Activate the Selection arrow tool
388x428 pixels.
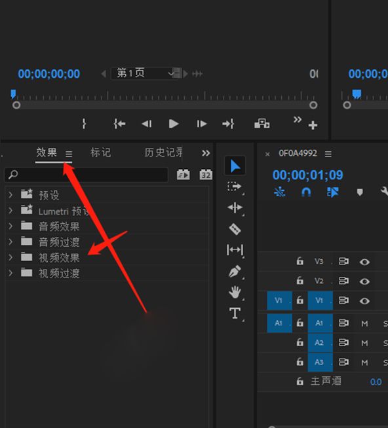click(235, 166)
